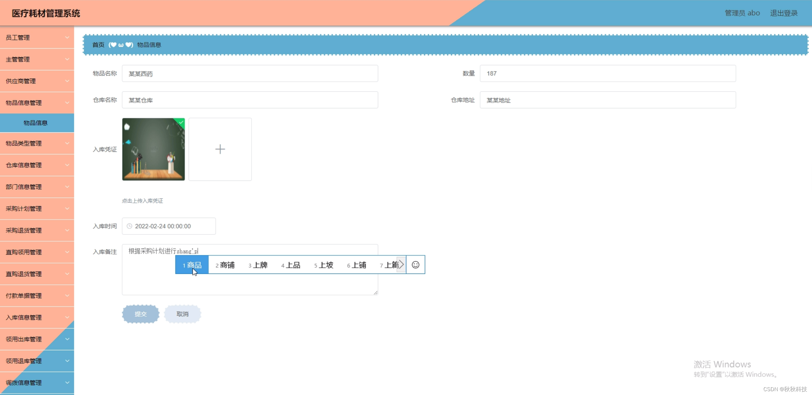Click the green checkmark on voucher image
The image size is (812, 395).
pos(181,122)
